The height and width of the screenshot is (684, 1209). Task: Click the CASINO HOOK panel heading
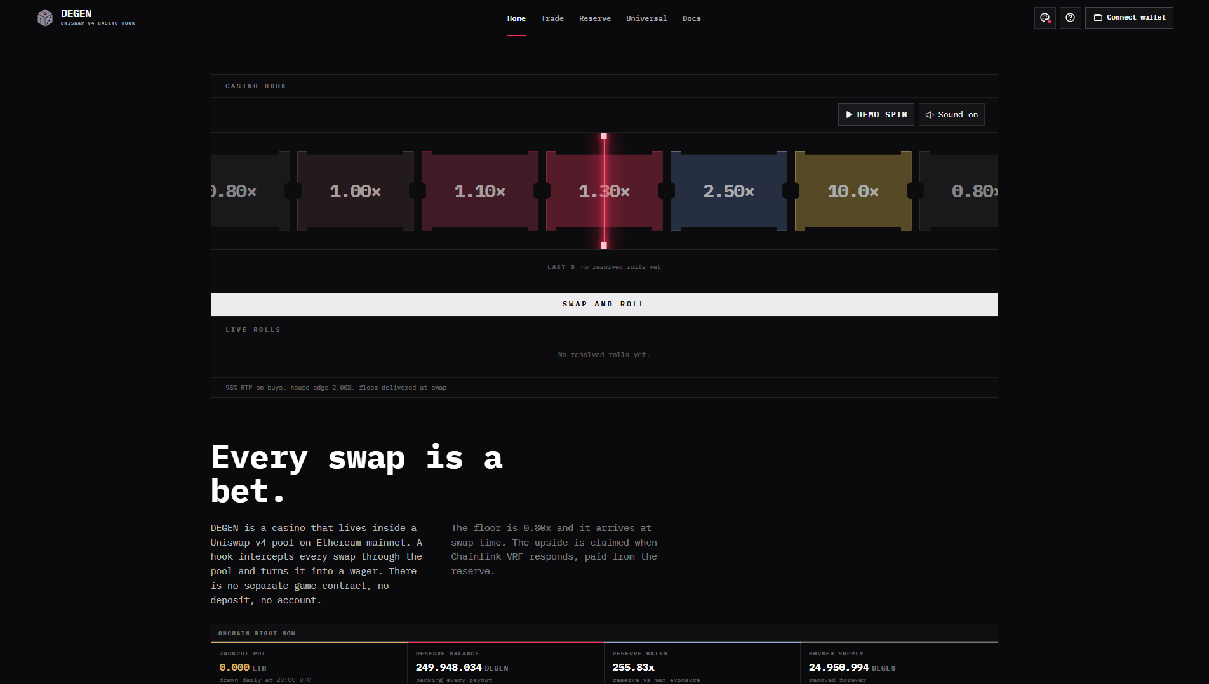pos(256,86)
